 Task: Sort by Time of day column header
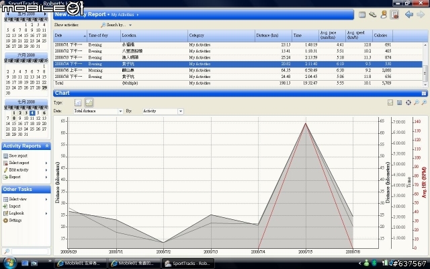coord(103,36)
